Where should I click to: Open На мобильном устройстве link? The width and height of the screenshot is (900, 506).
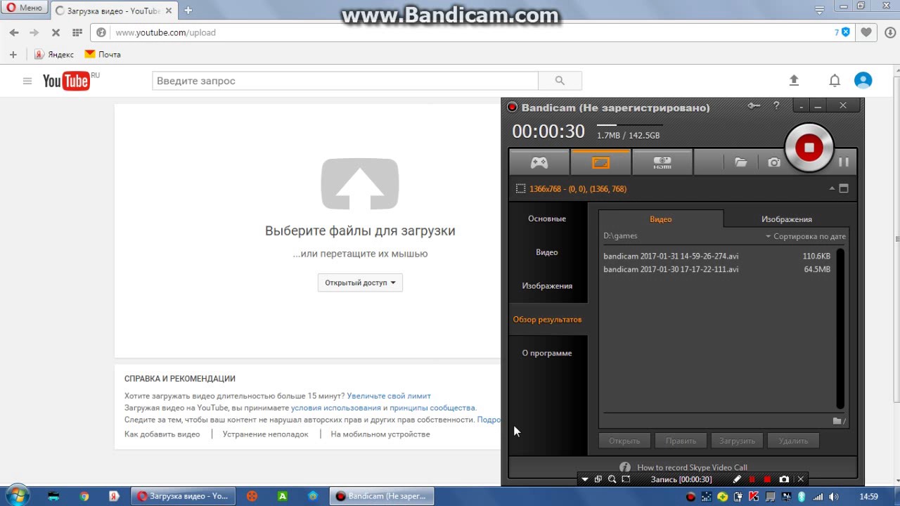pos(380,434)
